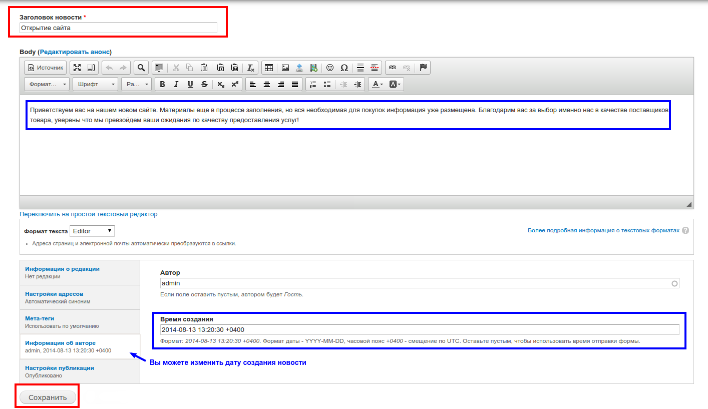The height and width of the screenshot is (409, 708).
Task: Insert a bulleted list
Action: 327,85
